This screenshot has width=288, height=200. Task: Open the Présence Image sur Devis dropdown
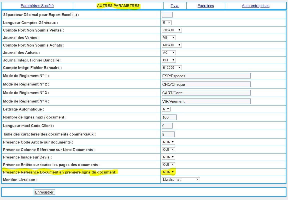point(168,157)
